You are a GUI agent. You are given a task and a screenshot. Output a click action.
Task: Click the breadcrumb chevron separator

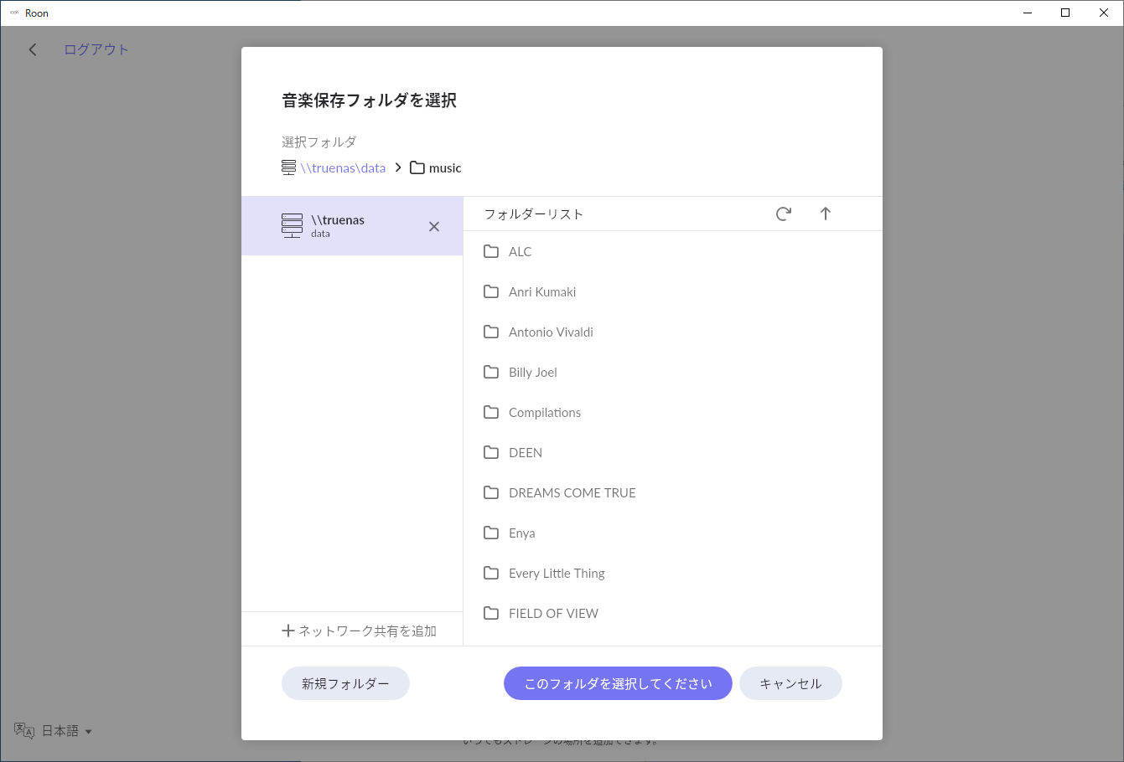398,167
